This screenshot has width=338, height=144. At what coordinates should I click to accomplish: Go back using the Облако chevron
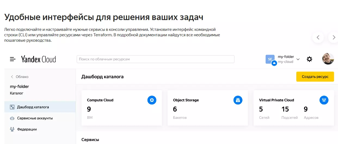coord(12,77)
